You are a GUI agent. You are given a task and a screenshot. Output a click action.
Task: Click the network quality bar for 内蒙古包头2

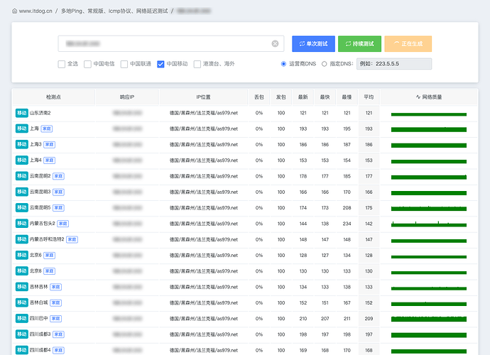pyautogui.click(x=429, y=224)
